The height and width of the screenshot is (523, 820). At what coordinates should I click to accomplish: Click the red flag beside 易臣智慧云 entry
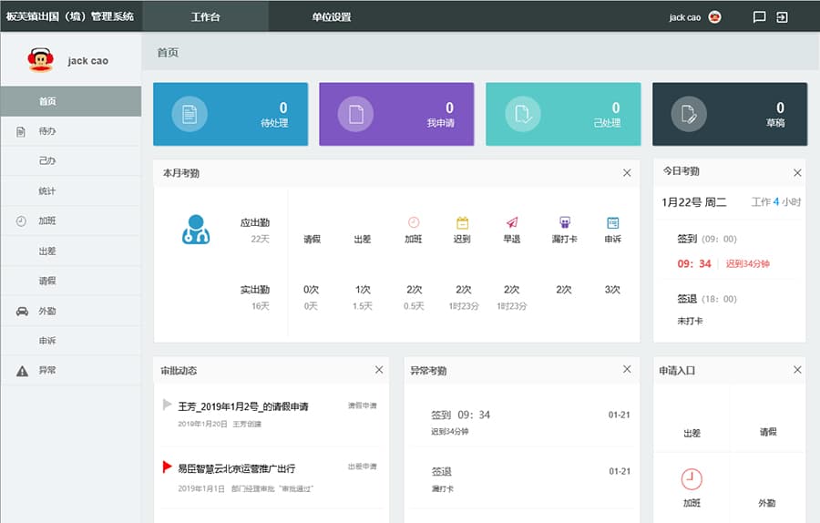point(167,467)
